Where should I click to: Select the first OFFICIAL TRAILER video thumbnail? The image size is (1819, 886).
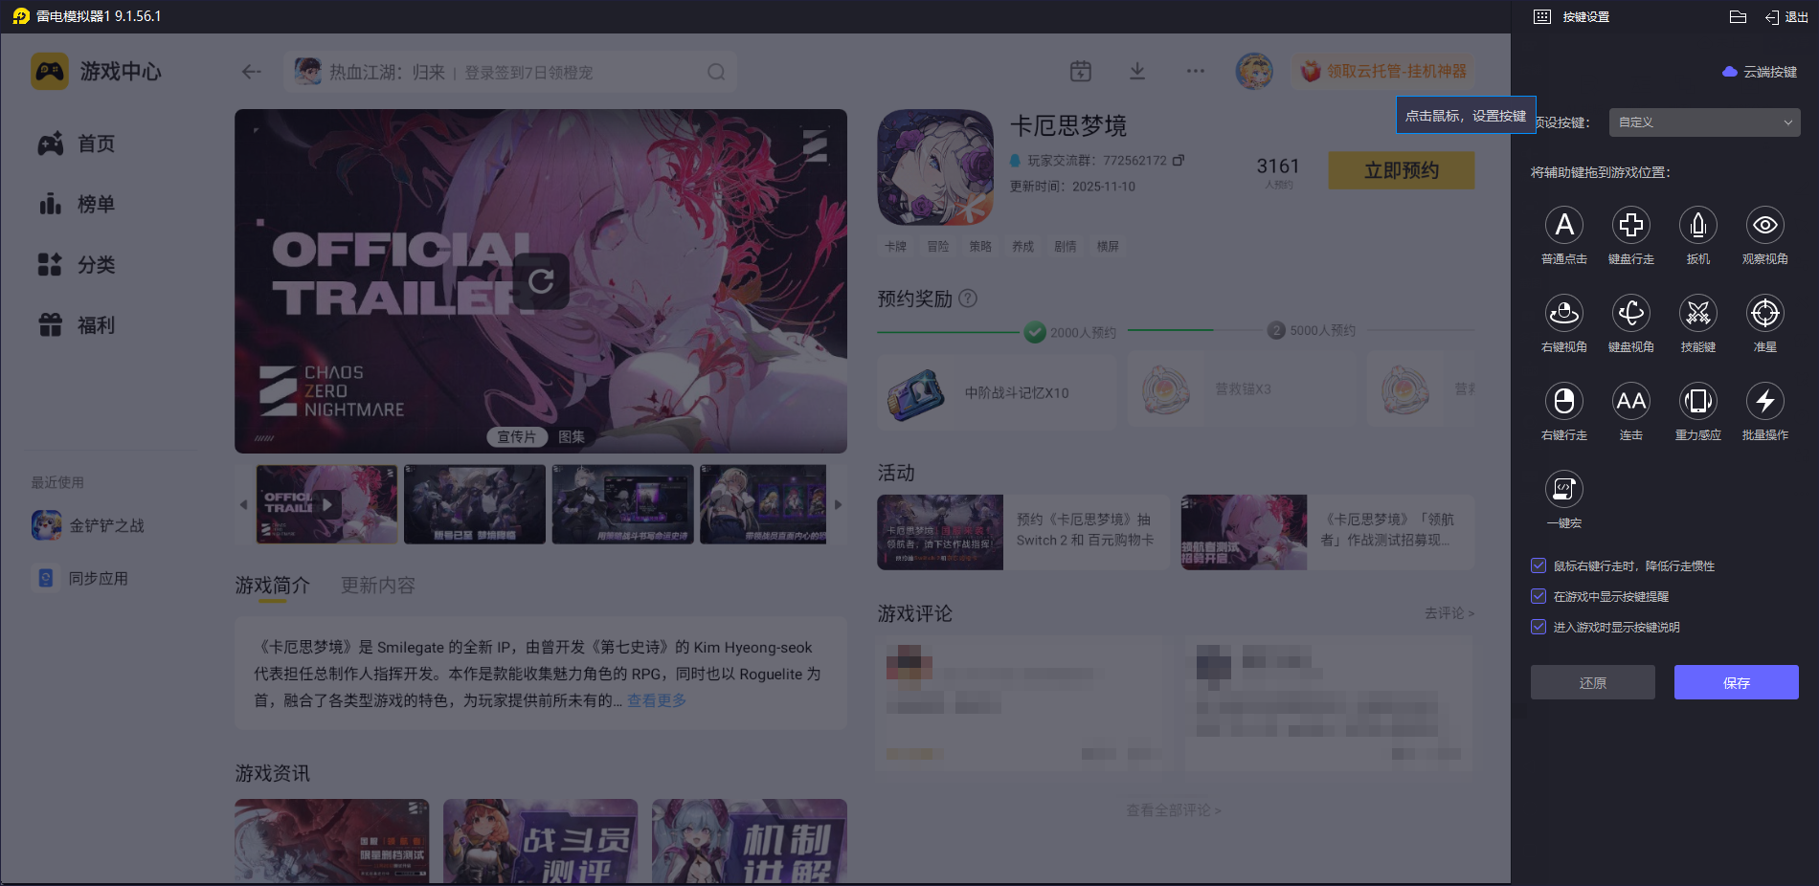click(326, 504)
